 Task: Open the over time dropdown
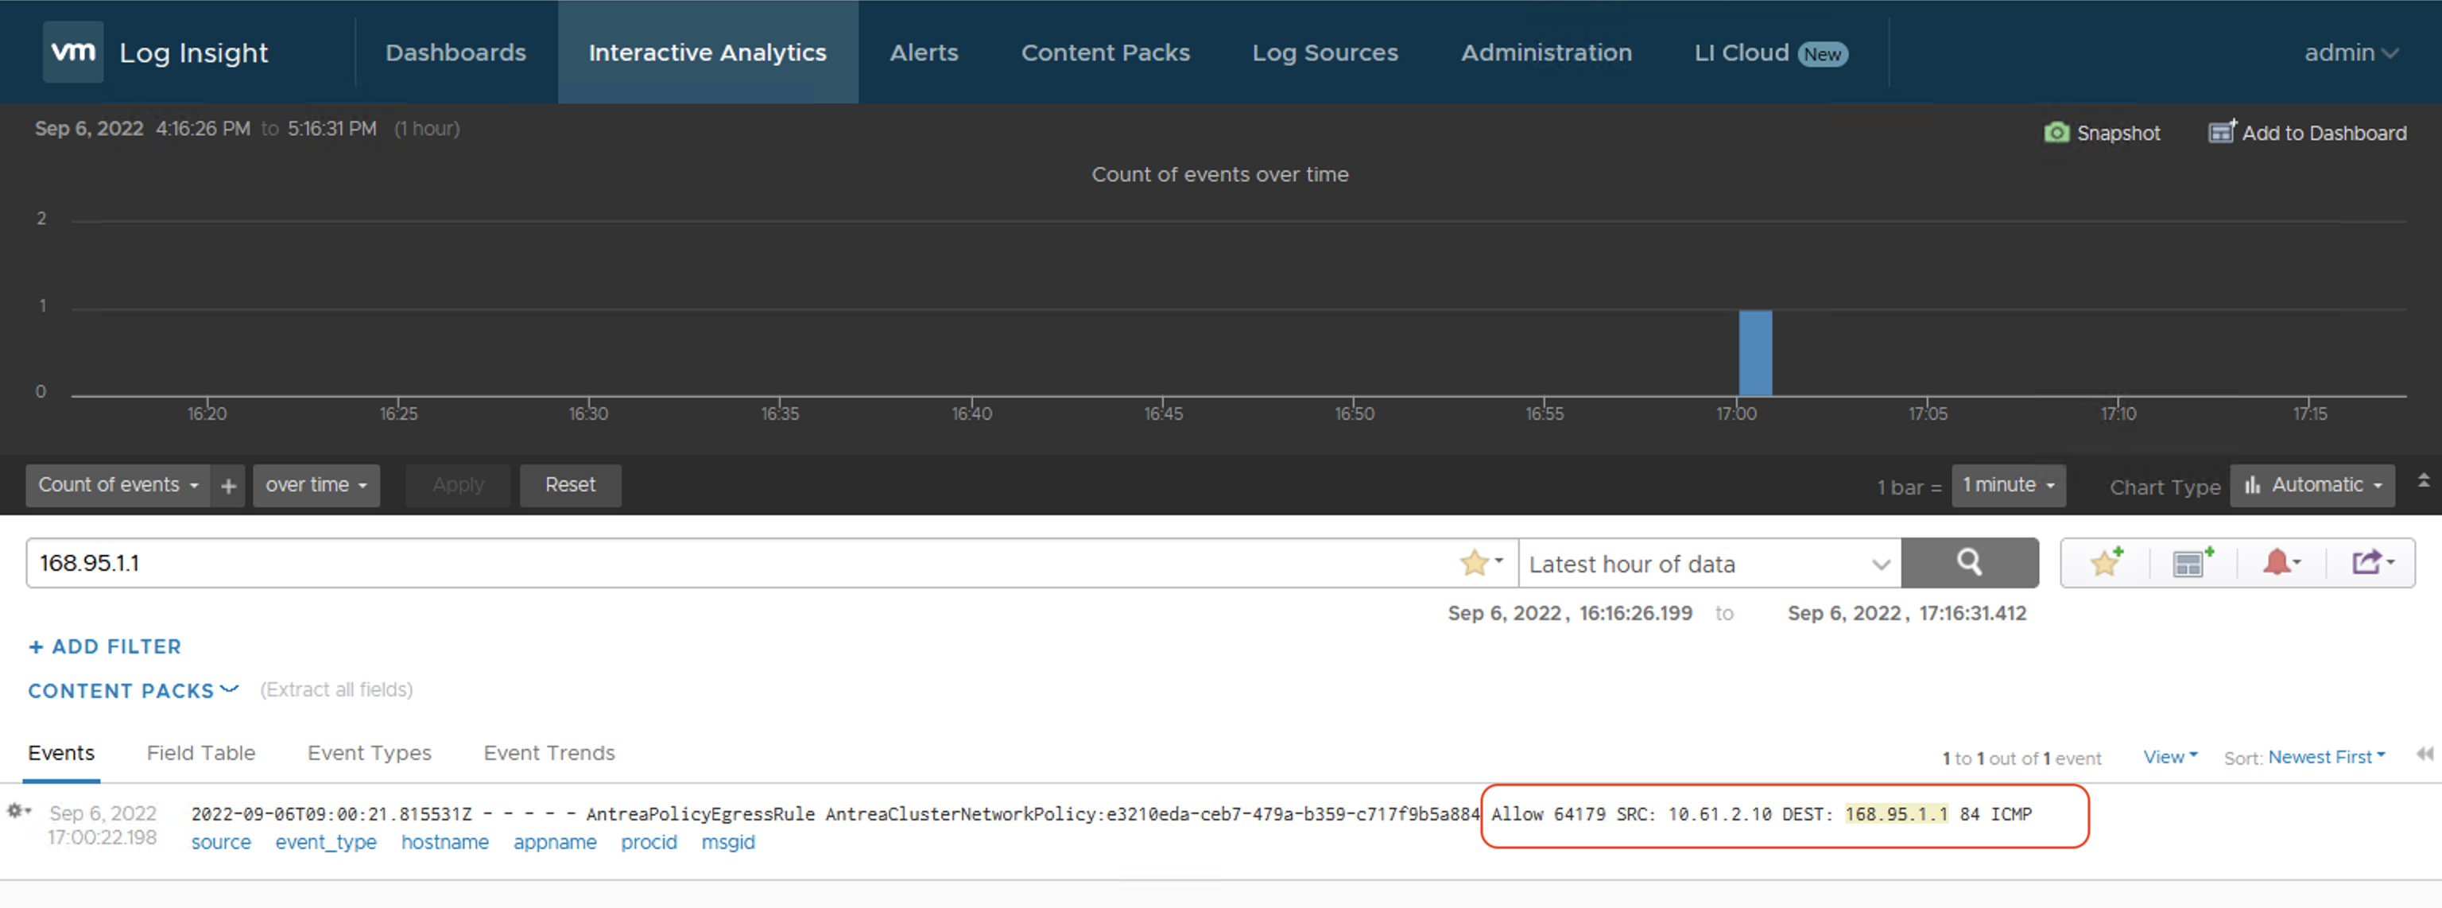pos(316,485)
